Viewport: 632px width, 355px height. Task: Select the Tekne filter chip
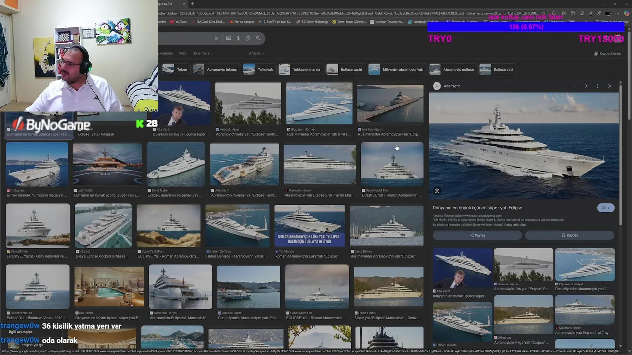coord(176,70)
